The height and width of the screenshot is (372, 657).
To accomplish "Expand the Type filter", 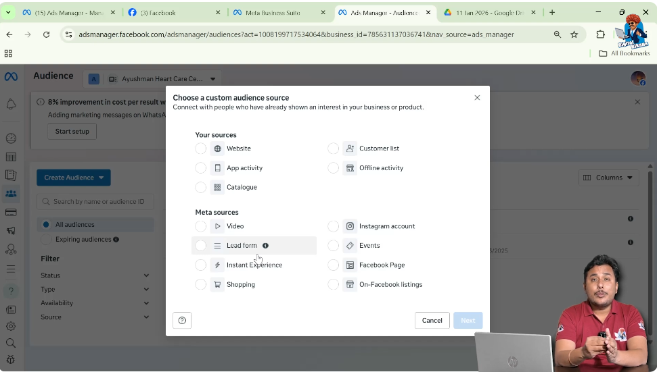I will pos(95,289).
